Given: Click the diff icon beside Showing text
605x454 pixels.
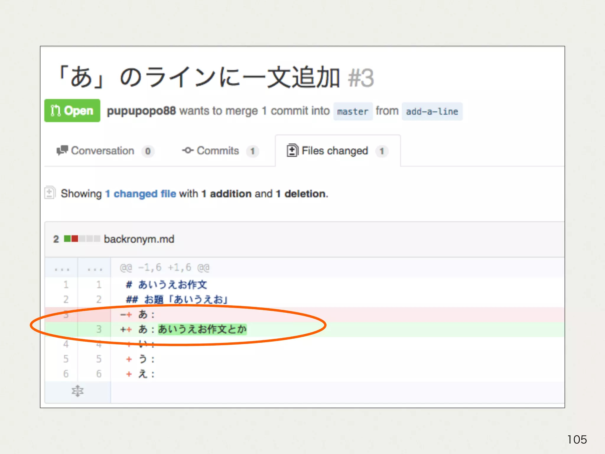Looking at the screenshot, I should coord(50,193).
